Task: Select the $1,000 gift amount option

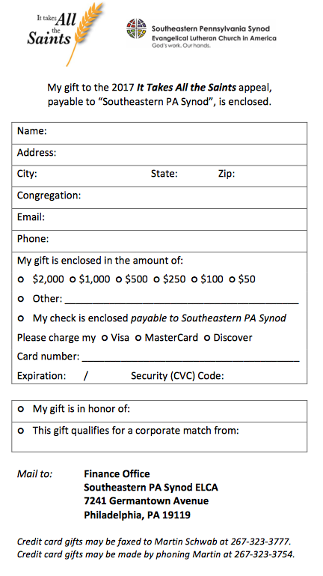Action: click(x=73, y=280)
